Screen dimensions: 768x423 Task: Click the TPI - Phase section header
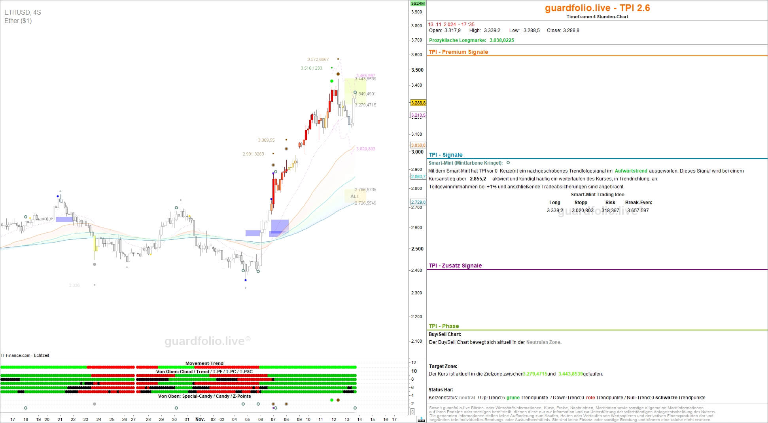pyautogui.click(x=444, y=326)
